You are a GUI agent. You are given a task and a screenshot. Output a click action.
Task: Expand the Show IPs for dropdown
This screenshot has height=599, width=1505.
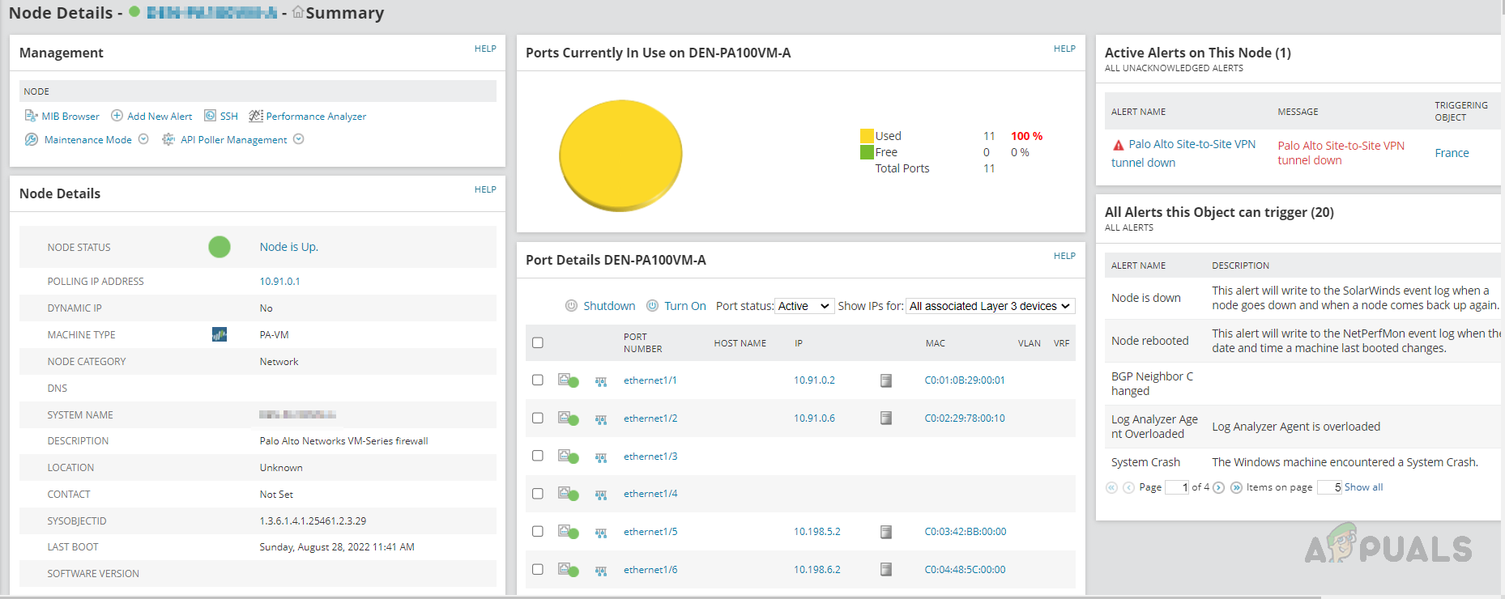990,306
